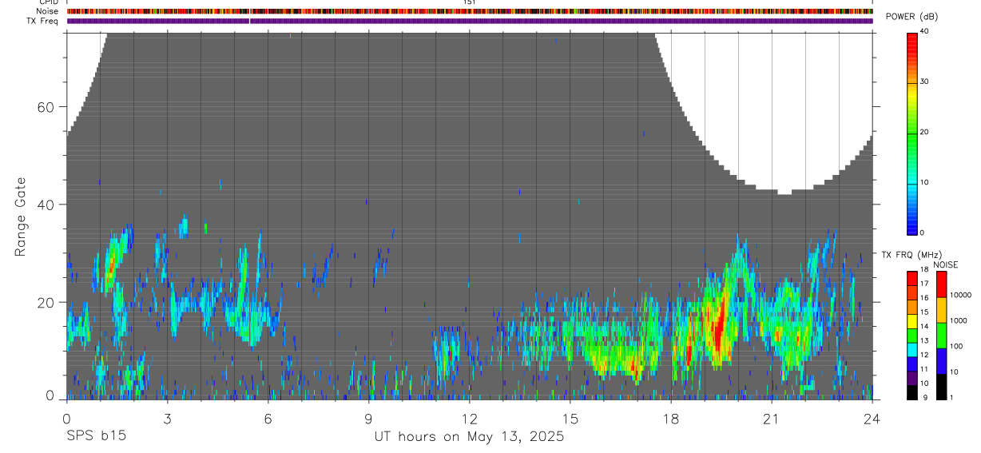This screenshot has width=981, height=453.
Task: Click the CPID value 151
Action: (x=470, y=2)
